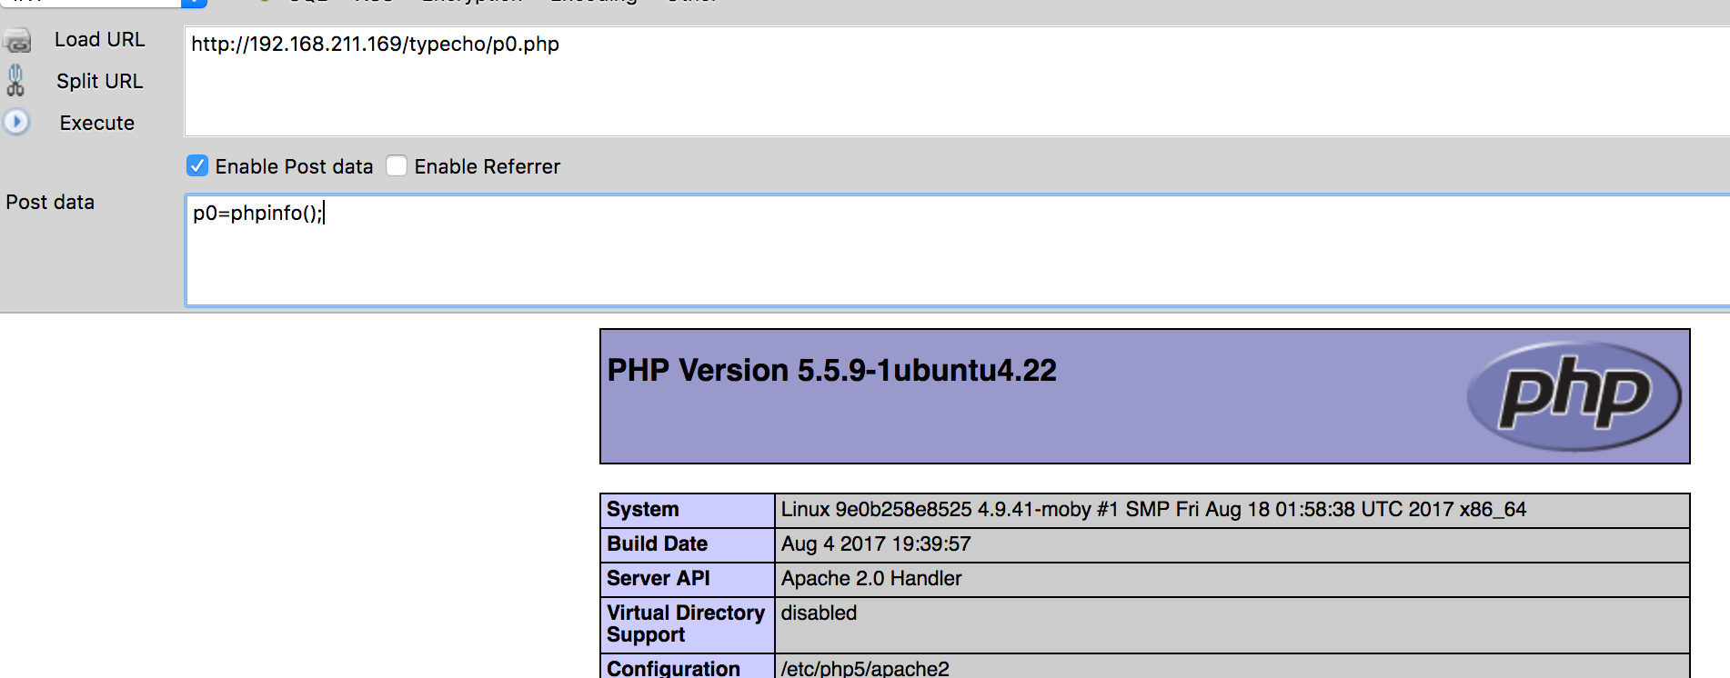1730x678 pixels.
Task: Select the Build Date label
Action: point(657,544)
